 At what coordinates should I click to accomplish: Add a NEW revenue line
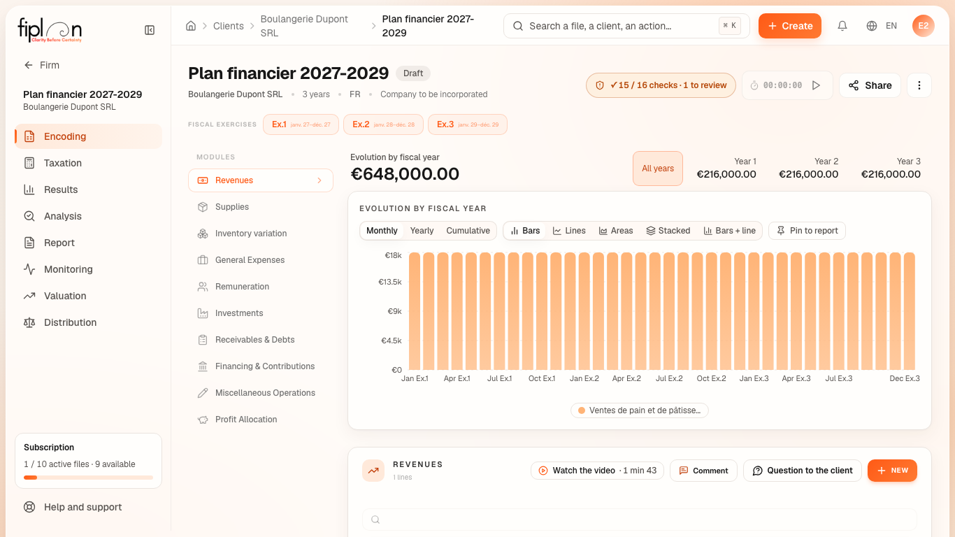point(892,471)
